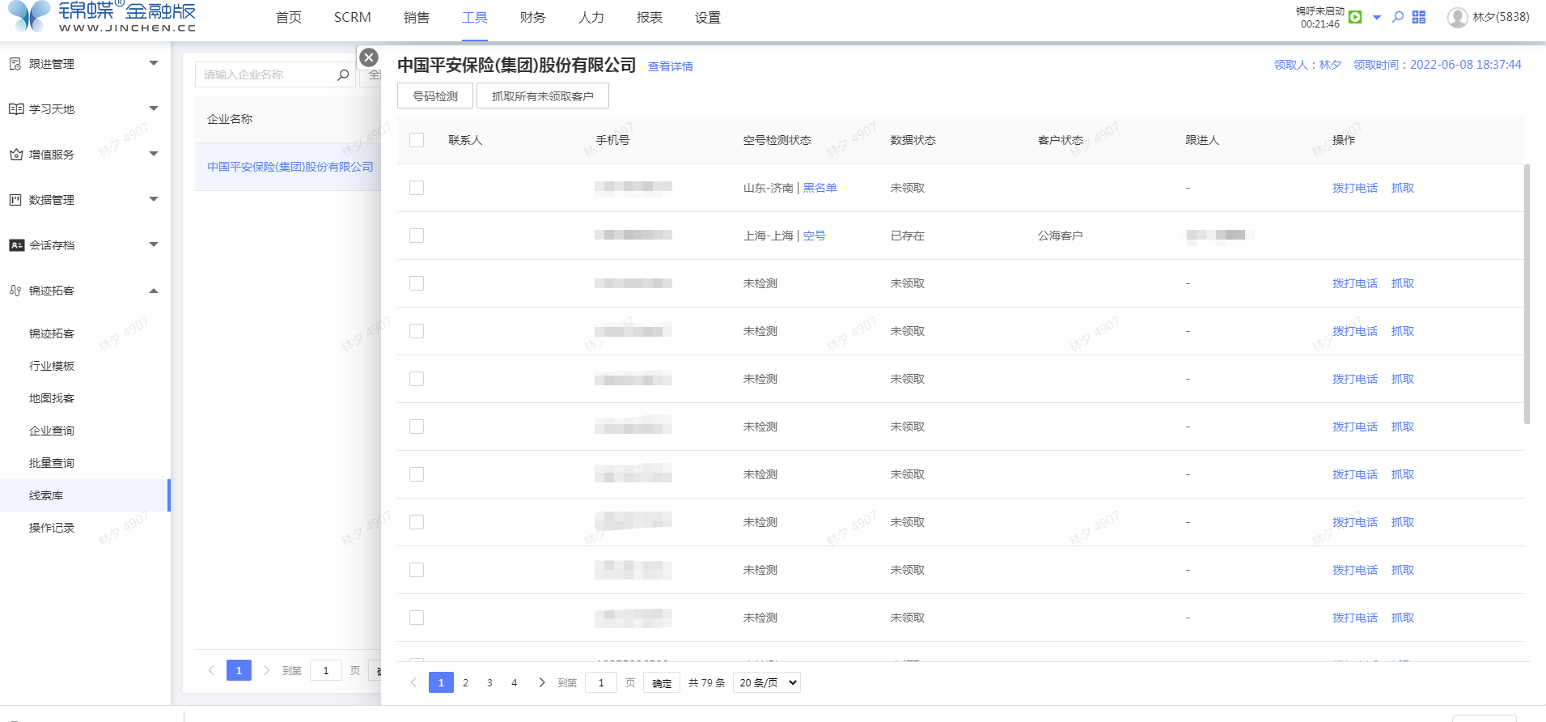
Task: Go to page 4 of contacts
Action: 514,682
